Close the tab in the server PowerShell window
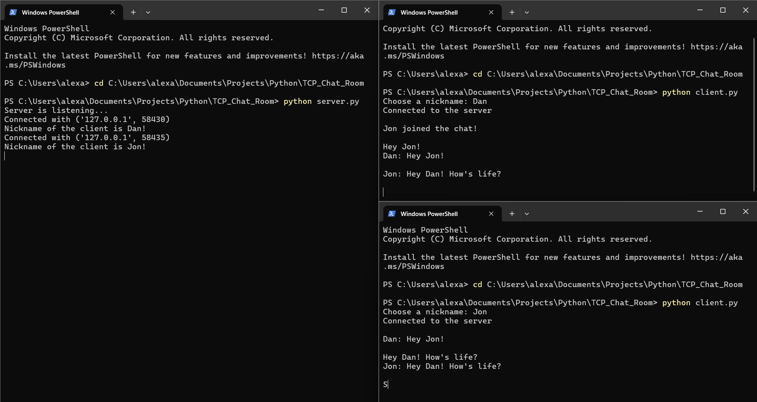 click(112, 12)
